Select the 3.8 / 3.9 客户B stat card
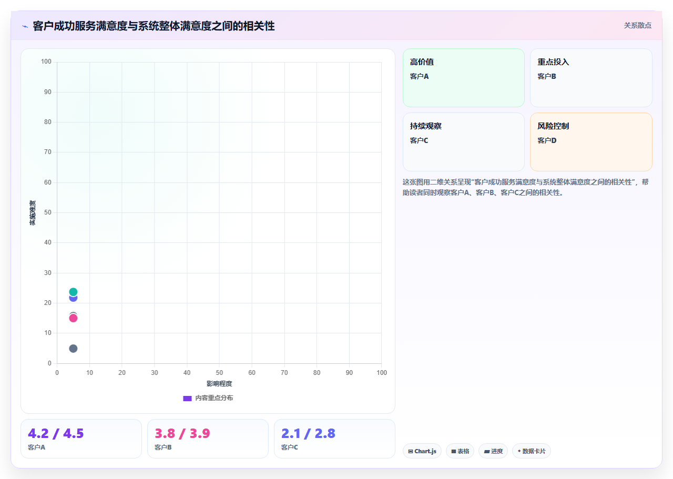The width and height of the screenshot is (673, 479). point(208,439)
